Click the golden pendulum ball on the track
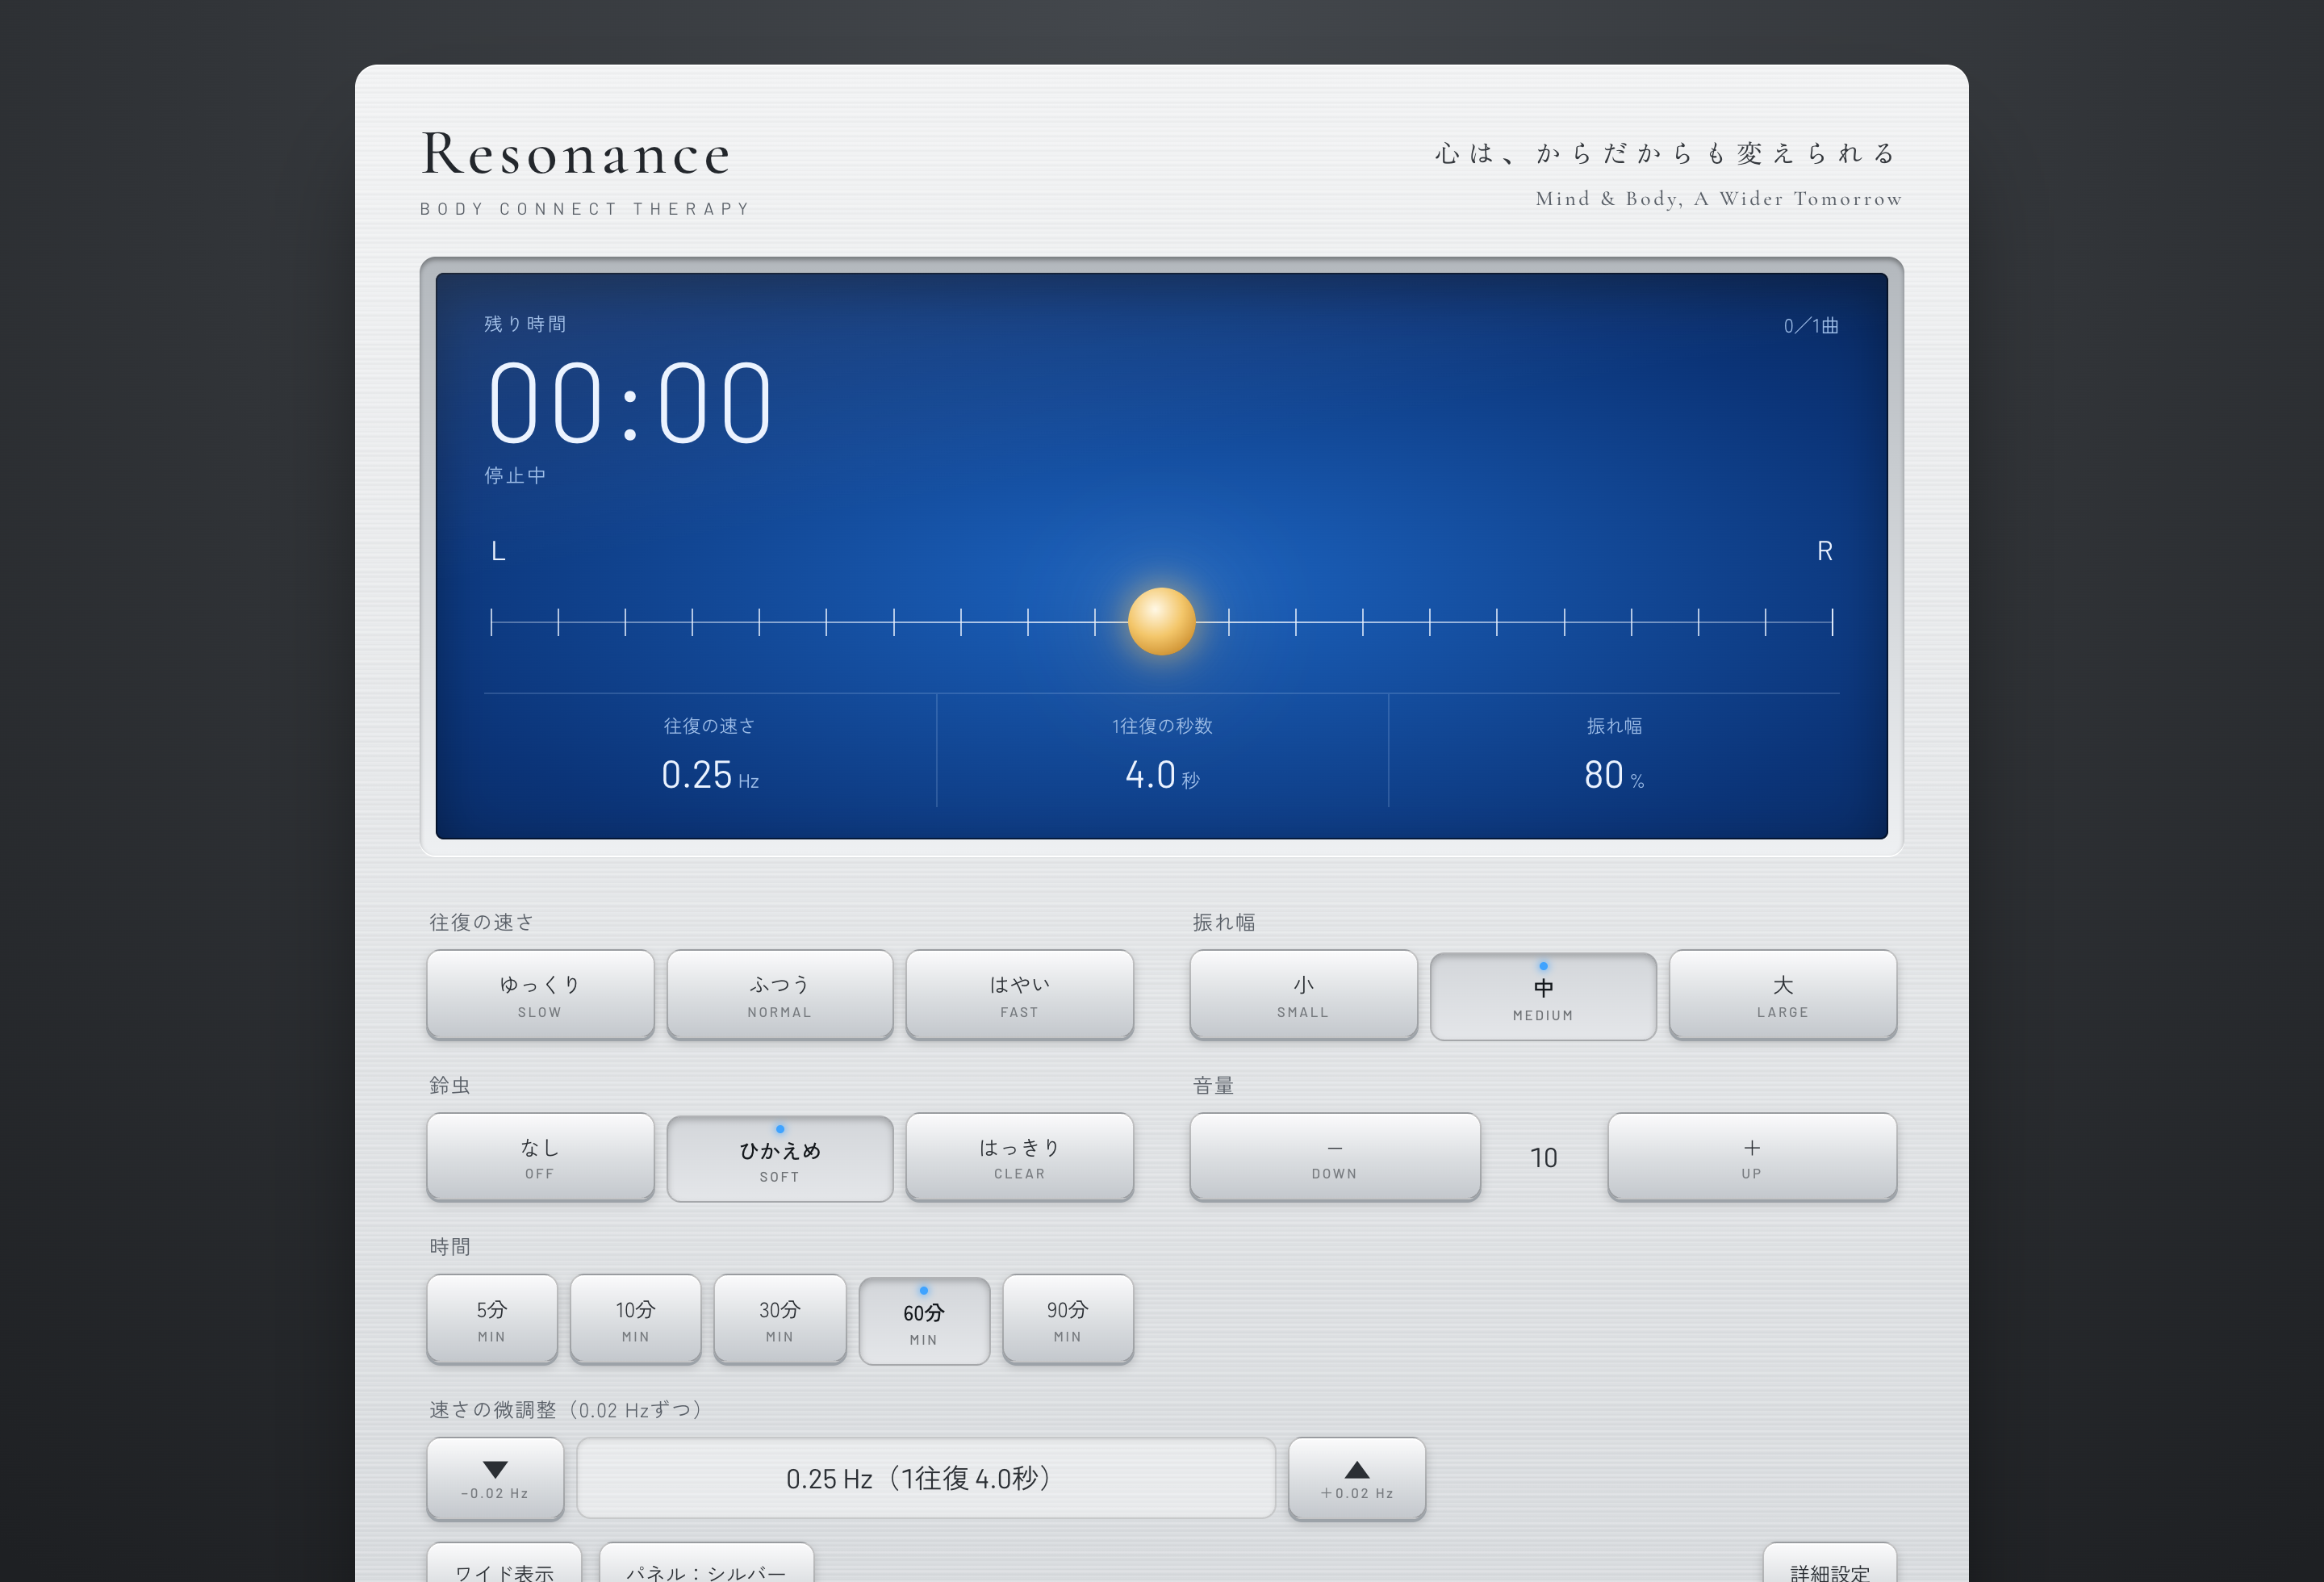The height and width of the screenshot is (1582, 2324). pos(1162,621)
